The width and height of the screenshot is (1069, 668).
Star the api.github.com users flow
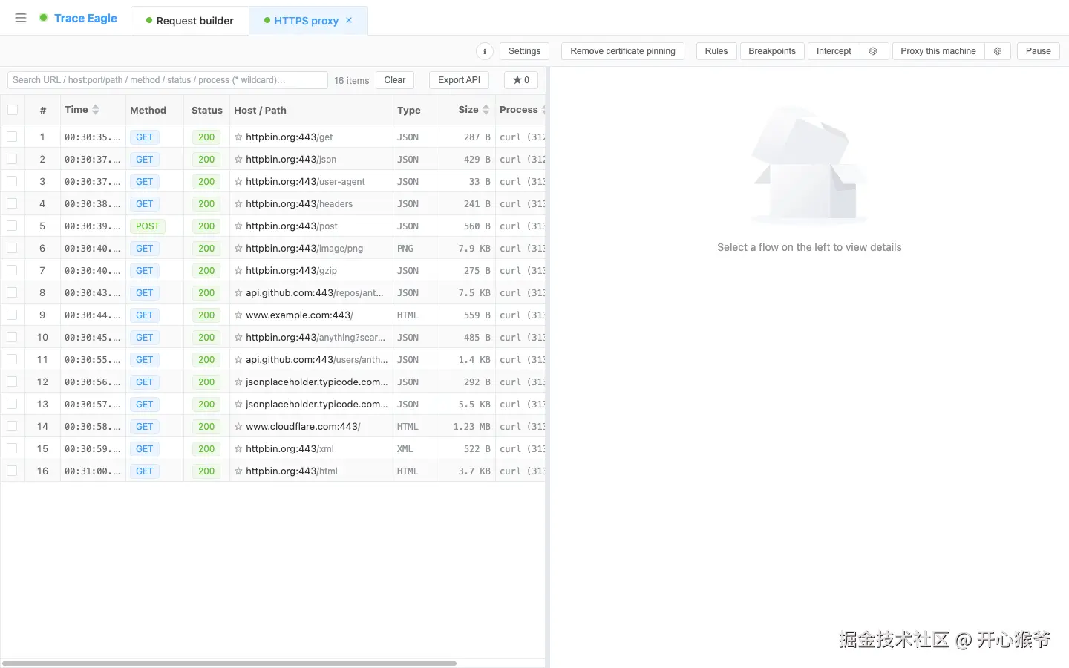coord(238,359)
